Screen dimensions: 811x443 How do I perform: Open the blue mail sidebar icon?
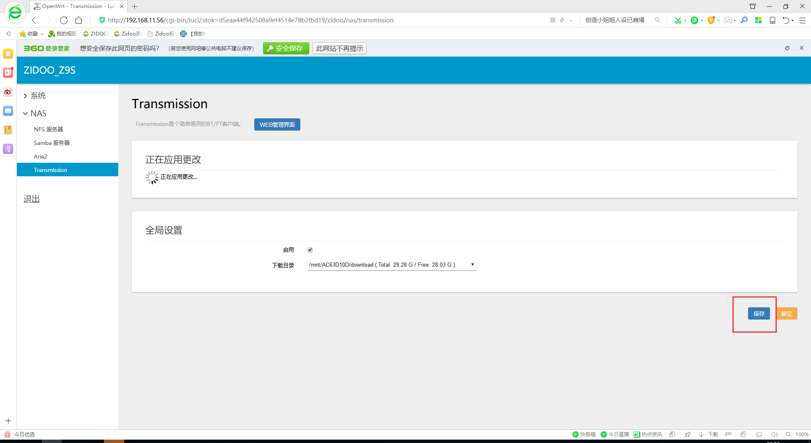click(8, 111)
